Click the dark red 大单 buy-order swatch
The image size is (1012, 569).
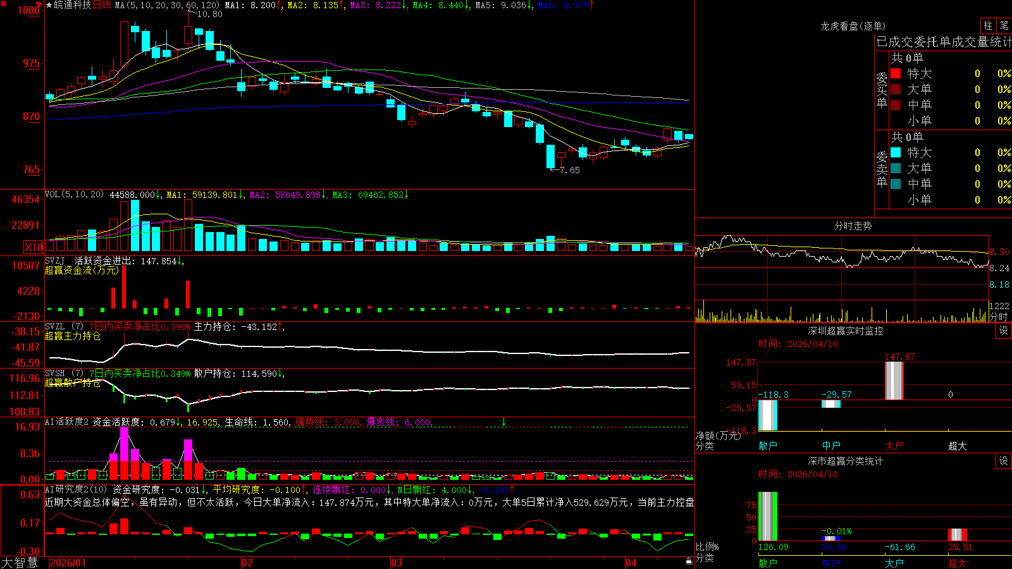[896, 89]
